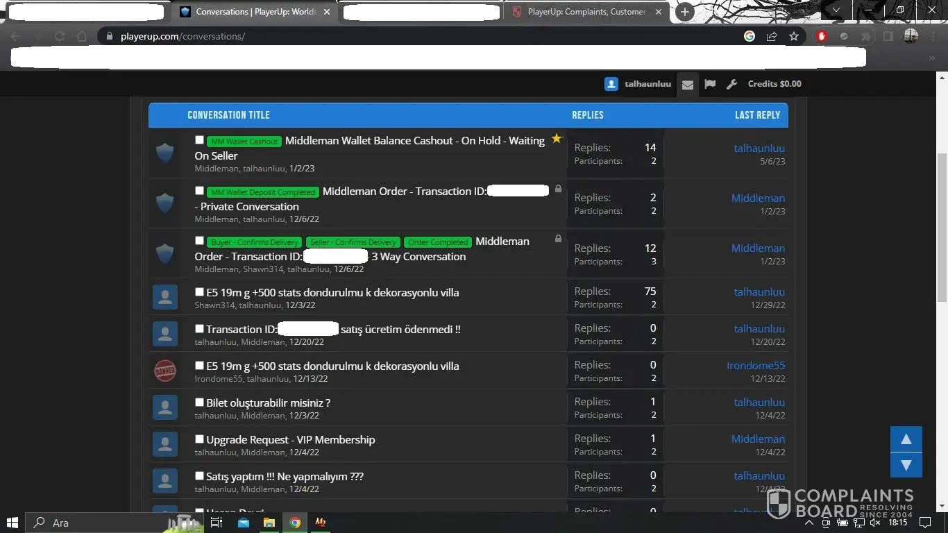Click the alerts flag icon
This screenshot has height=533, width=948.
(x=709, y=85)
